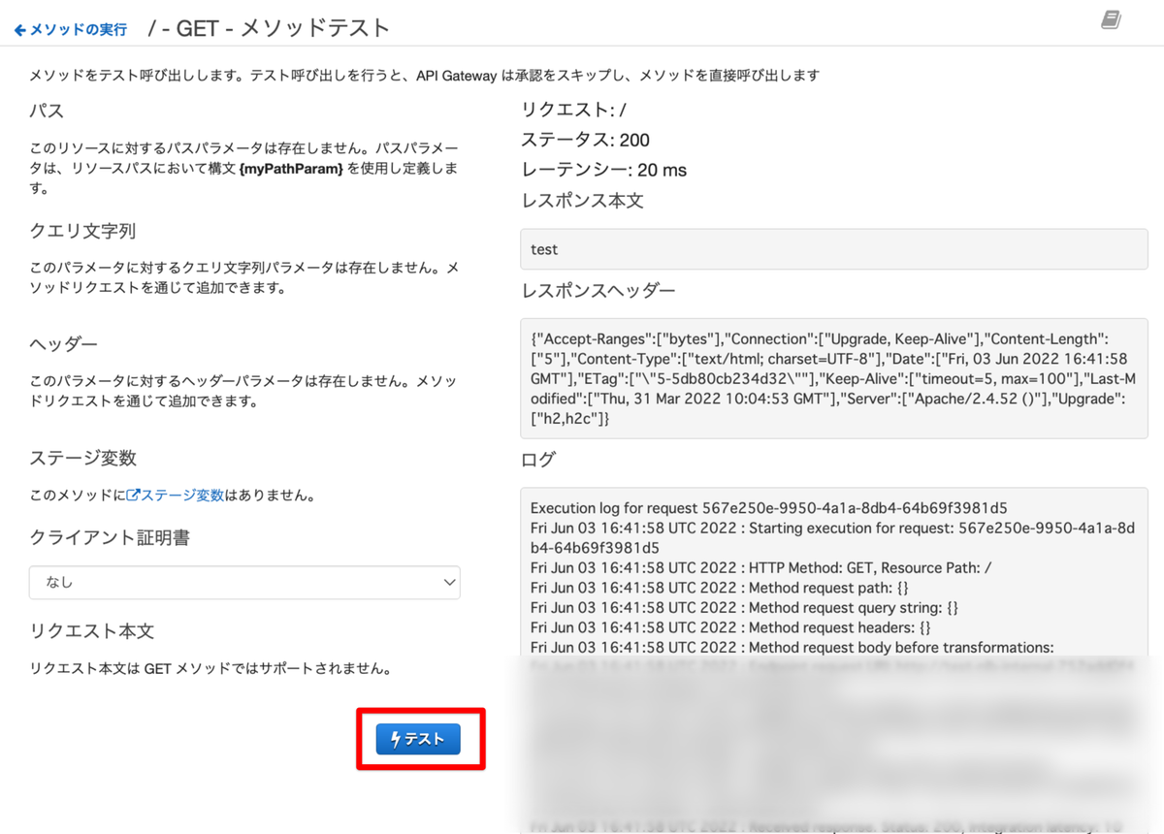Click the リクエスト本文 section text
Screen dimensions: 1164x834
click(x=90, y=630)
